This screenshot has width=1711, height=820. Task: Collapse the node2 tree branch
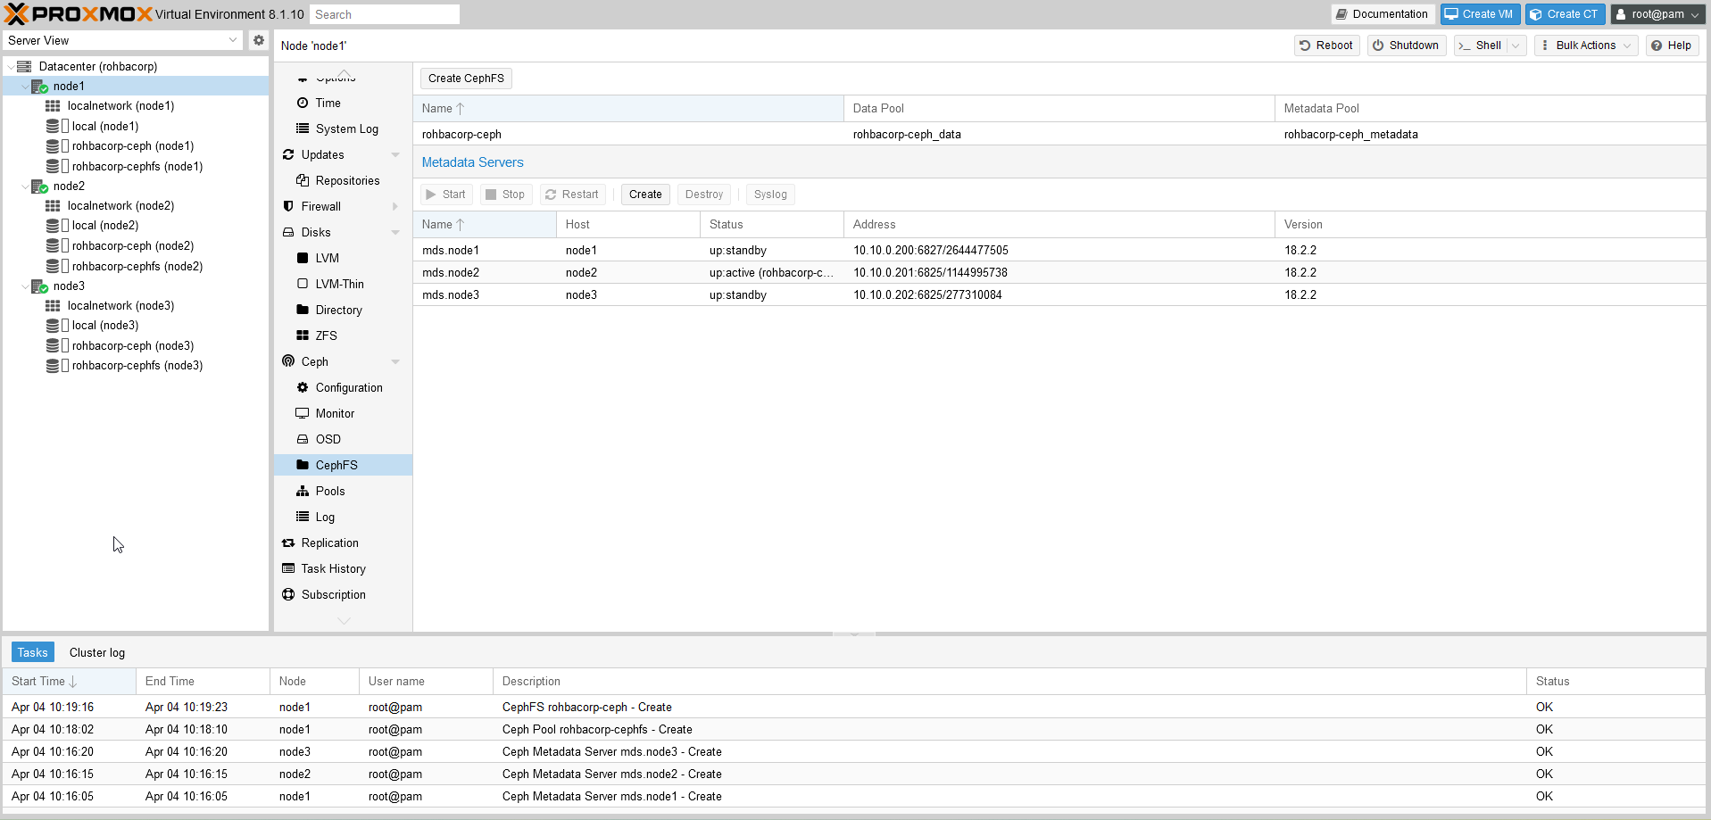[24, 186]
